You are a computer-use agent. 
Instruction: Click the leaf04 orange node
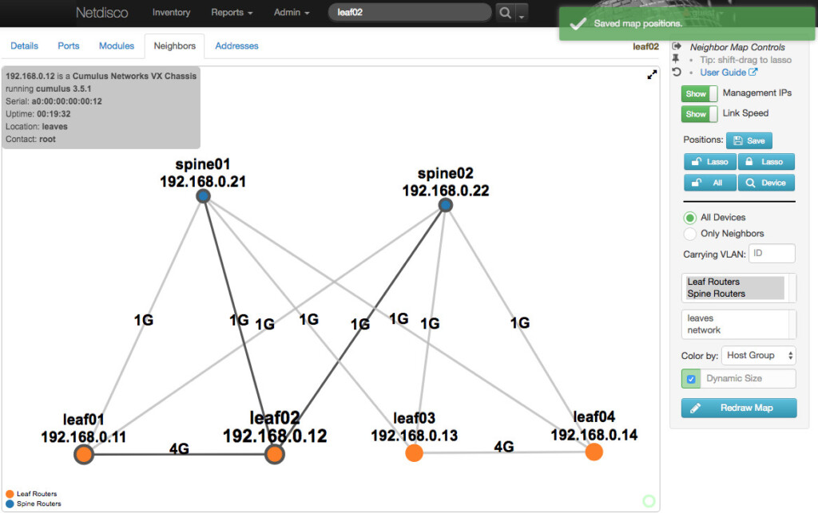pos(593,452)
